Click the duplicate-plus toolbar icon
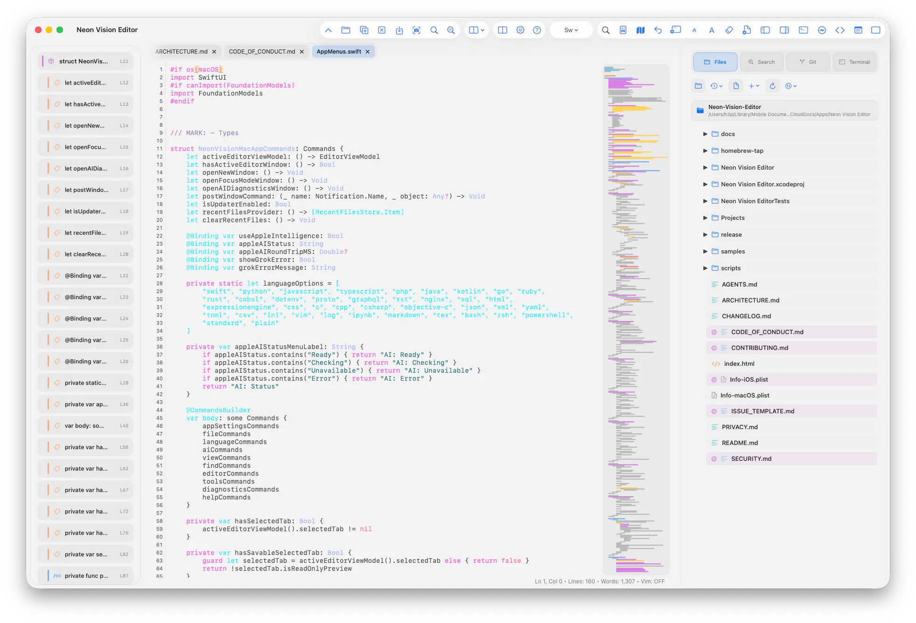 [x=364, y=30]
